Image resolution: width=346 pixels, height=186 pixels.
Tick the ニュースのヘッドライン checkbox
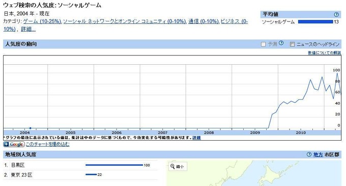[292, 44]
